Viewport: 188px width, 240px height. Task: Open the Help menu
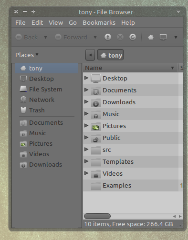click(128, 23)
